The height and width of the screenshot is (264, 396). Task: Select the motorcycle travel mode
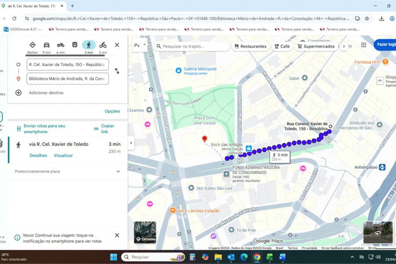pos(61,45)
